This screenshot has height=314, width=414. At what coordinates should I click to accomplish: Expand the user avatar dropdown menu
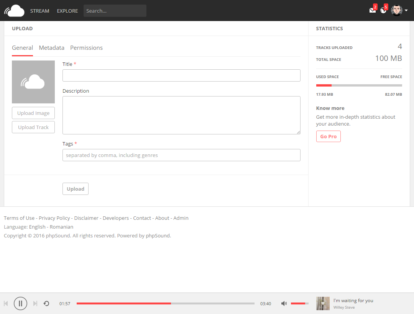(399, 11)
